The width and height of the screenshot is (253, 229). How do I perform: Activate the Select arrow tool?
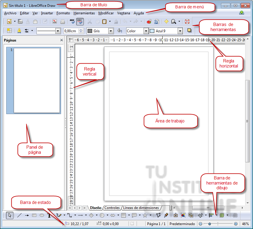[x=10, y=215]
